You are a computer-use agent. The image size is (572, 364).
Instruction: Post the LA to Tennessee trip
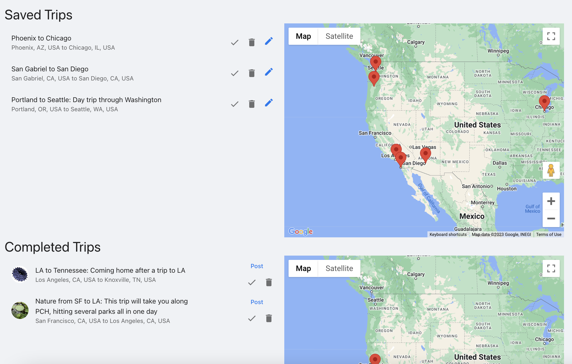pos(257,266)
